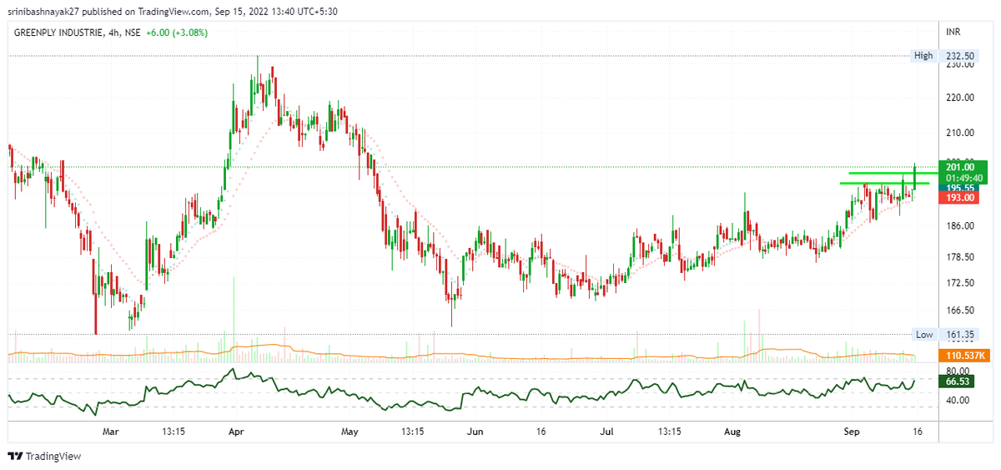Click the 80.00 RSI axis label
This screenshot has height=470, width=1001.
[958, 370]
